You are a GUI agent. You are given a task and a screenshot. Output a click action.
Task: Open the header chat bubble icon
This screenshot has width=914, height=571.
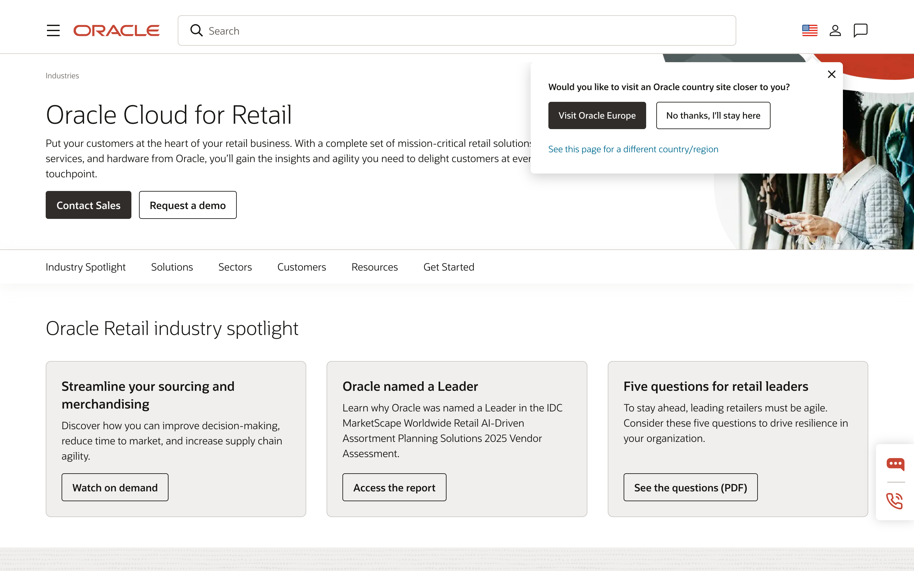[860, 30]
